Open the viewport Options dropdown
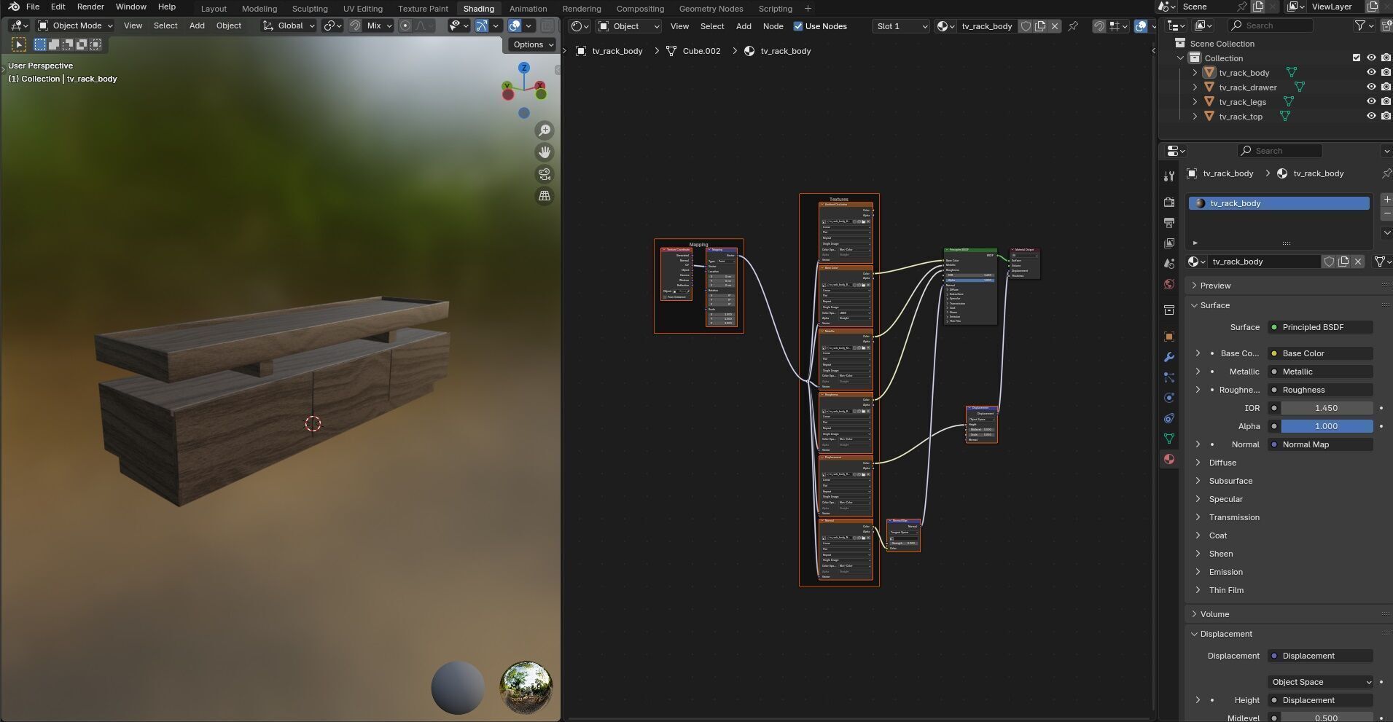 534,44
